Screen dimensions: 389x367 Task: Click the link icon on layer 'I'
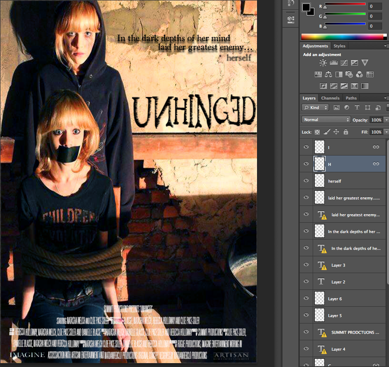[376, 147]
